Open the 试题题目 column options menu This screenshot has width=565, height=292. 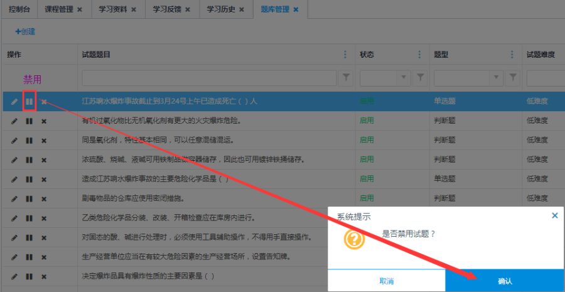[345, 55]
